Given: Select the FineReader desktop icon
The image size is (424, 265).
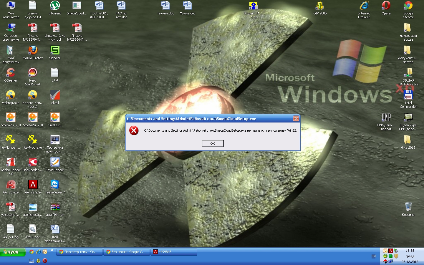Looking at the screenshot, I should click(x=33, y=165).
